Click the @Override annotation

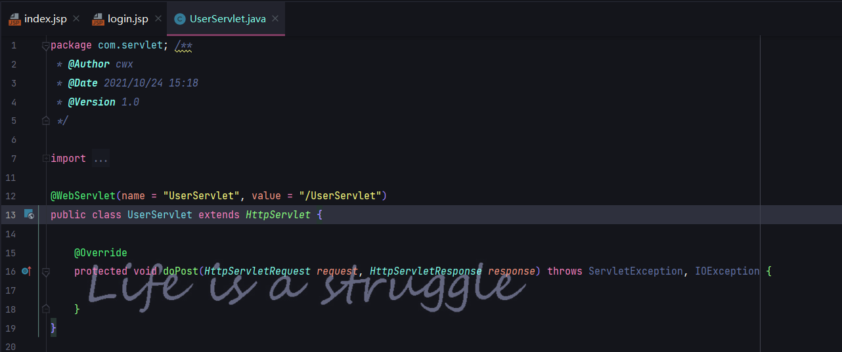coord(100,252)
